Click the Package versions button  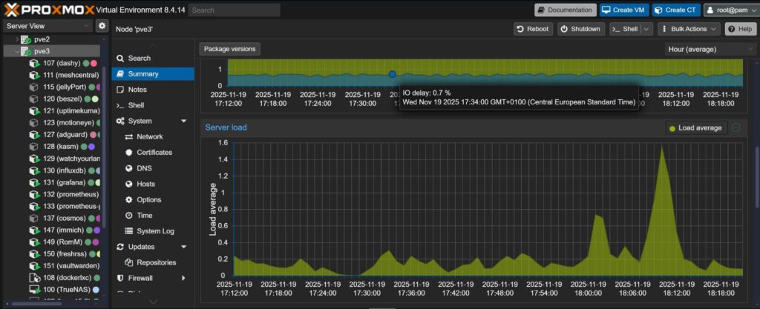(x=229, y=49)
